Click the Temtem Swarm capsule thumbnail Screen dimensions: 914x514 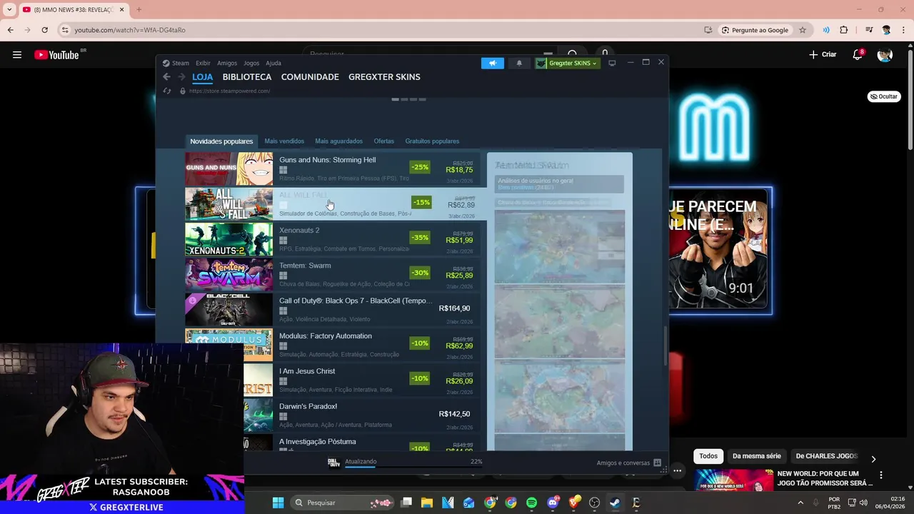pos(228,275)
